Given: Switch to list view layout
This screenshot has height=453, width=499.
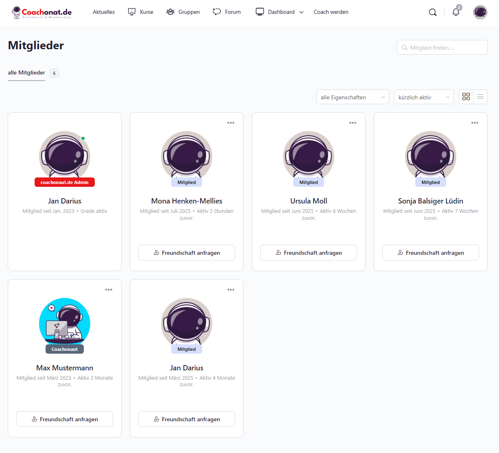Looking at the screenshot, I should pos(480,97).
